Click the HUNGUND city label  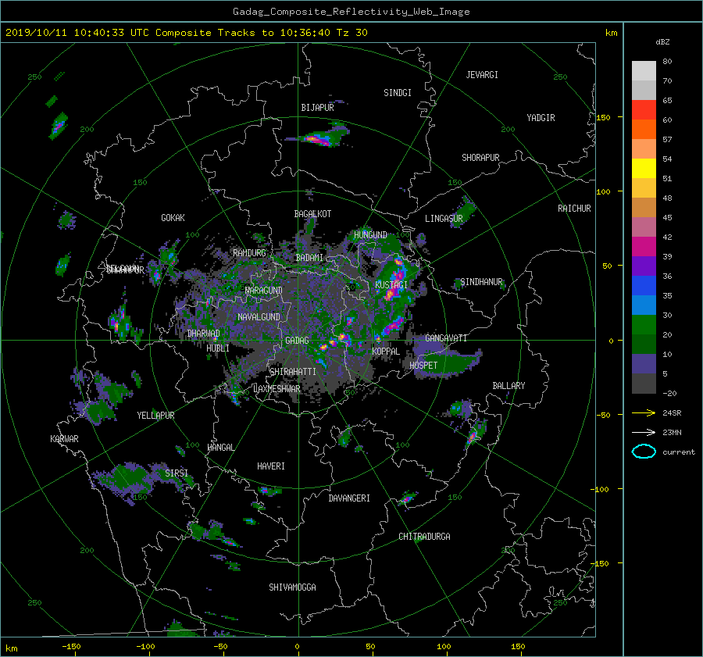pos(370,235)
